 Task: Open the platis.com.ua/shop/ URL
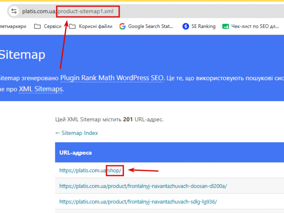click(x=90, y=170)
